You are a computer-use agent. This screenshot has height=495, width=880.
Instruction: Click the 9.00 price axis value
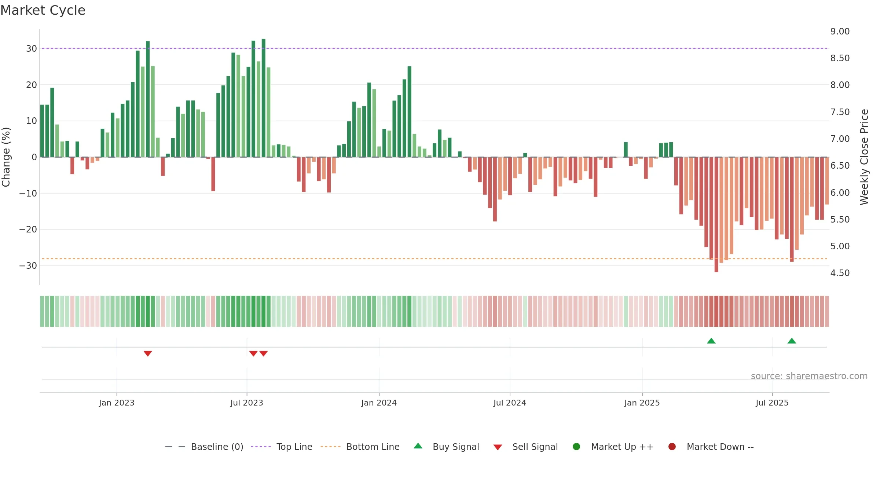(840, 31)
